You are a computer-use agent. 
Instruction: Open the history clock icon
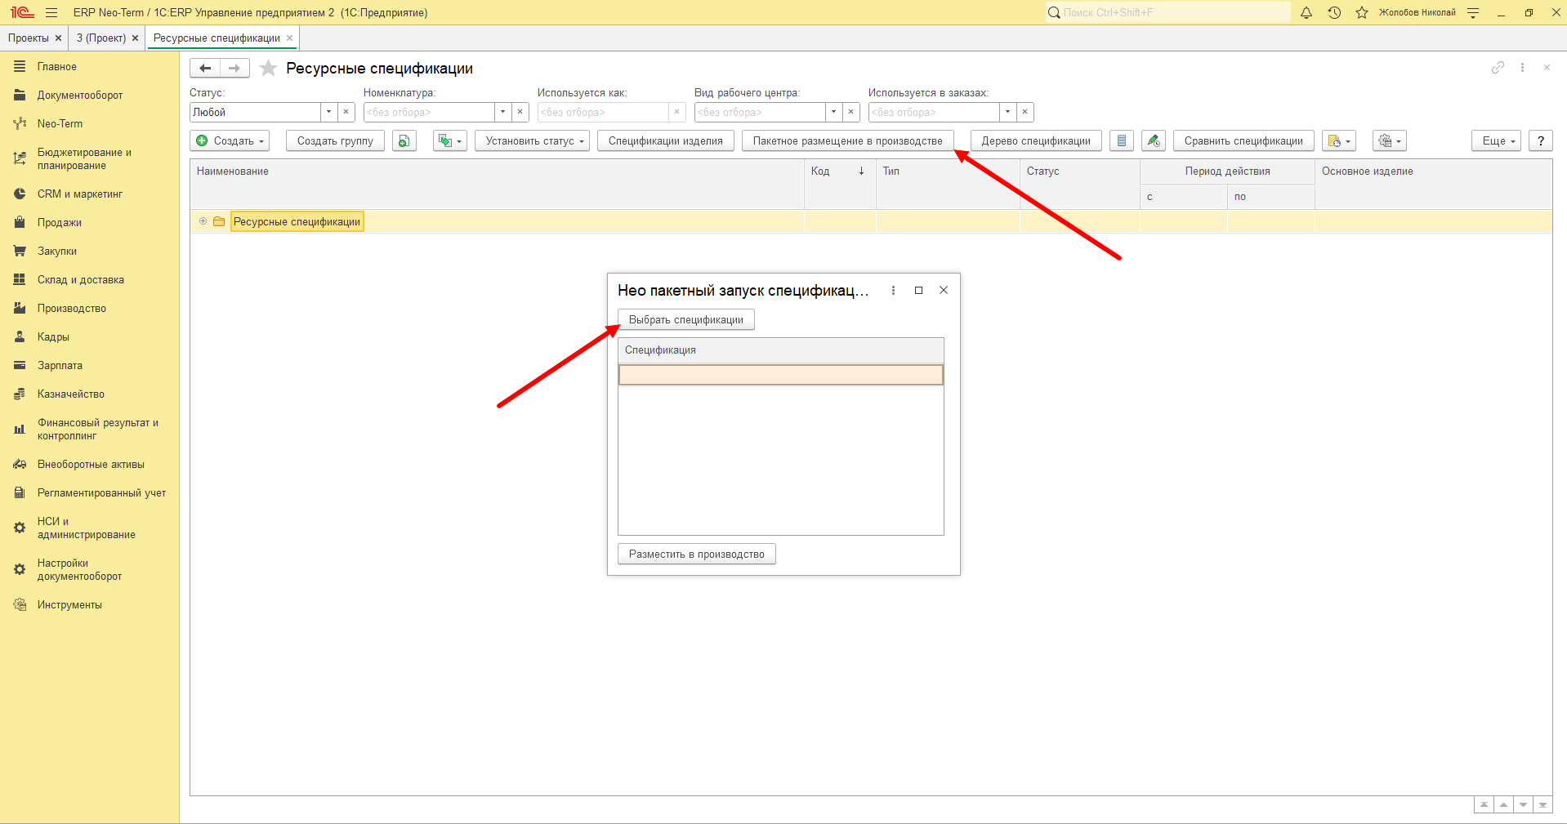[1334, 12]
